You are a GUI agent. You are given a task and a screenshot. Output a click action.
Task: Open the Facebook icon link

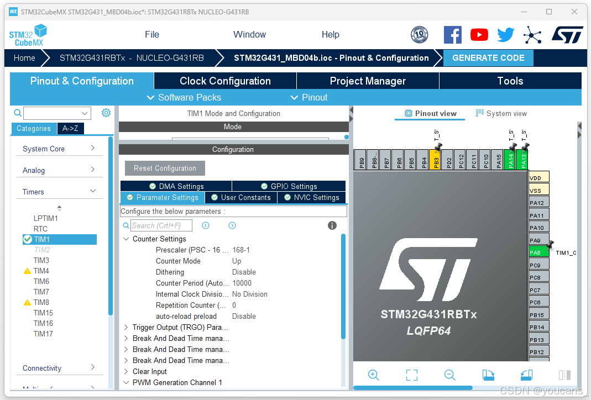(x=452, y=35)
